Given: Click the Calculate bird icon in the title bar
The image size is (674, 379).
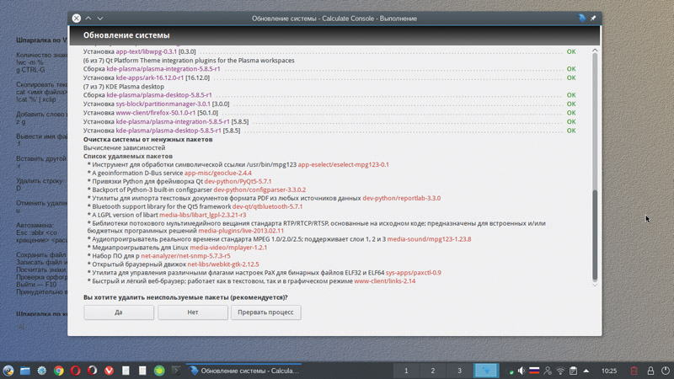Looking at the screenshot, I should [581, 18].
